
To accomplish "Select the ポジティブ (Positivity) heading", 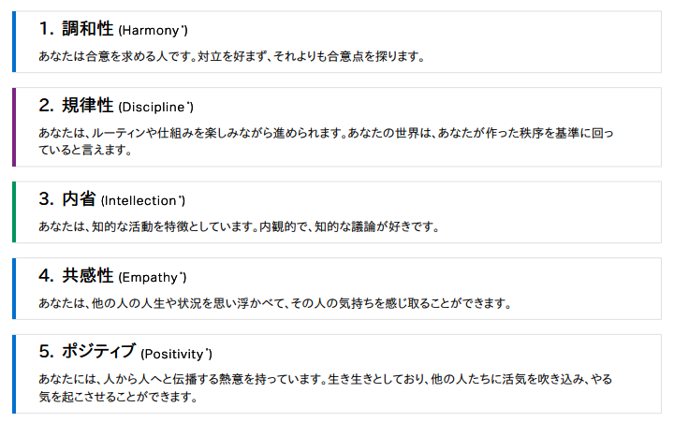I will 125,352.
